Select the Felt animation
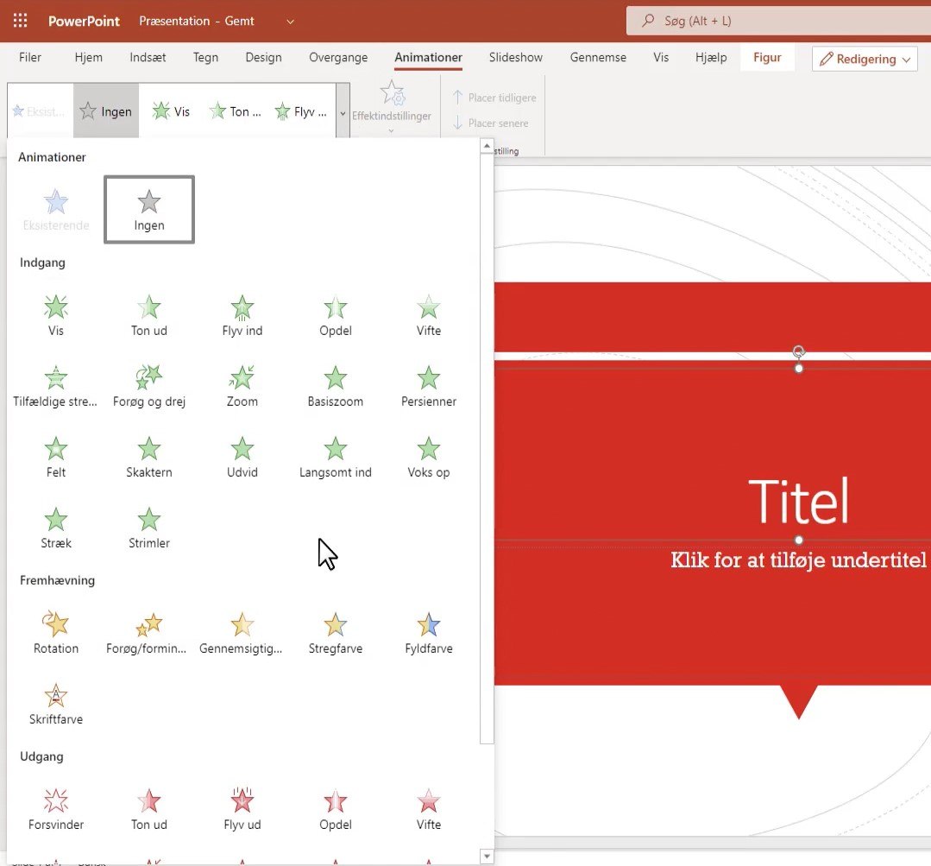Screen dimensions: 931x866 click(56, 457)
